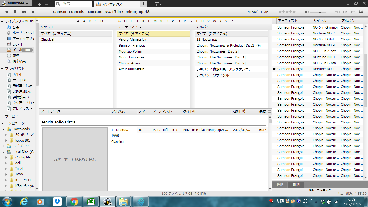Select artist Claudio Arrau
The height and width of the screenshot is (207, 368).
(x=154, y=63)
